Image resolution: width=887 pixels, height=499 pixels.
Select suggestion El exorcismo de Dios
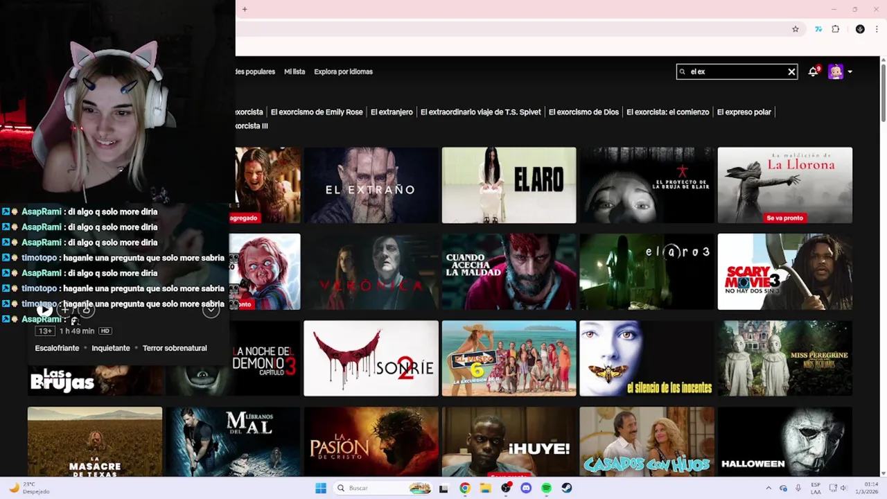point(583,112)
